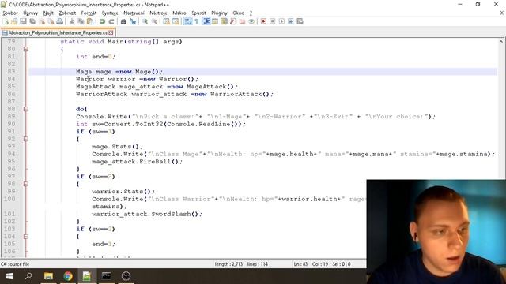Click the 'Ln : 83' status entry
Screen dimensions: 506x284
pyautogui.click(x=300, y=264)
